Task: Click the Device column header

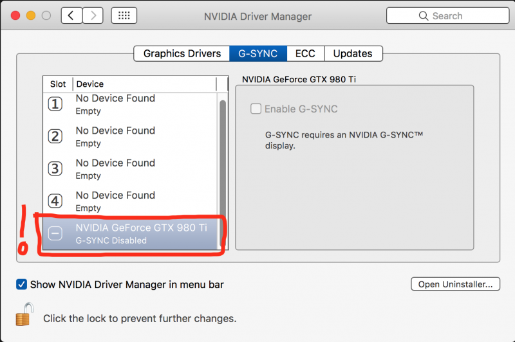Action: [145, 84]
